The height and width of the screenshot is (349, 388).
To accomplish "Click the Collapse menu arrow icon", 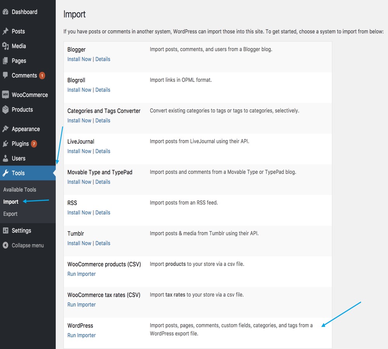I will tap(5, 245).
